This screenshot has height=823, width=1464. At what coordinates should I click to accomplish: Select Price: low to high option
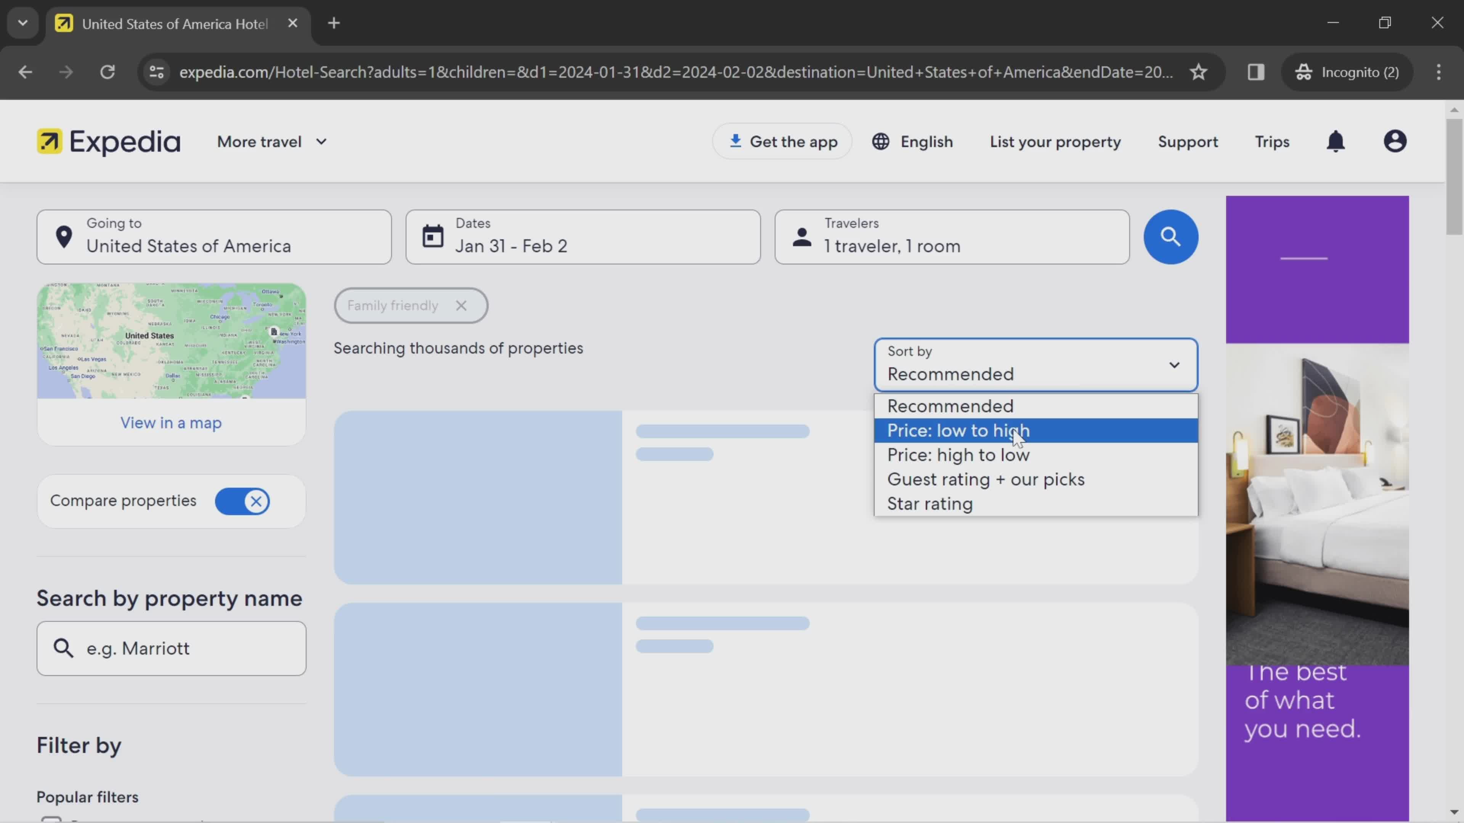[x=1035, y=431]
